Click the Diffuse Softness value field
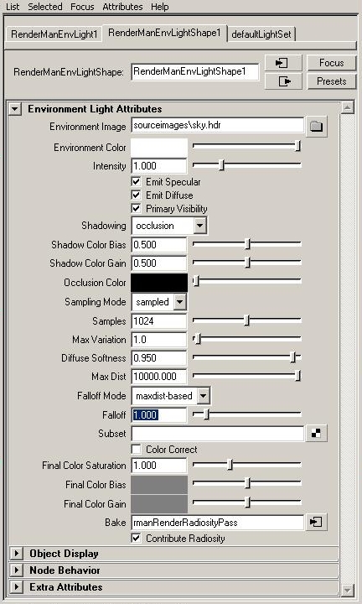The width and height of the screenshot is (362, 604). (159, 358)
